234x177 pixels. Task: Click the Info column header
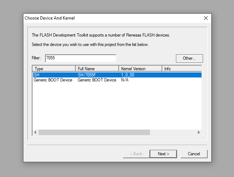pyautogui.click(x=181, y=69)
